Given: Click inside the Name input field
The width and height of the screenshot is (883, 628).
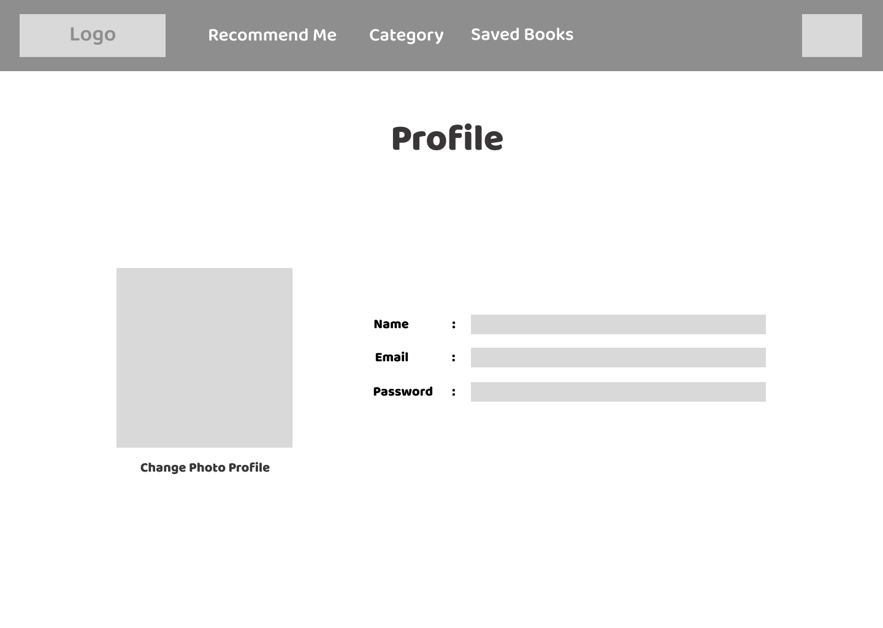Looking at the screenshot, I should click(x=618, y=324).
